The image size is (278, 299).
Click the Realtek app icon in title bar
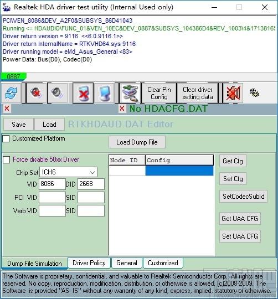click(x=7, y=7)
